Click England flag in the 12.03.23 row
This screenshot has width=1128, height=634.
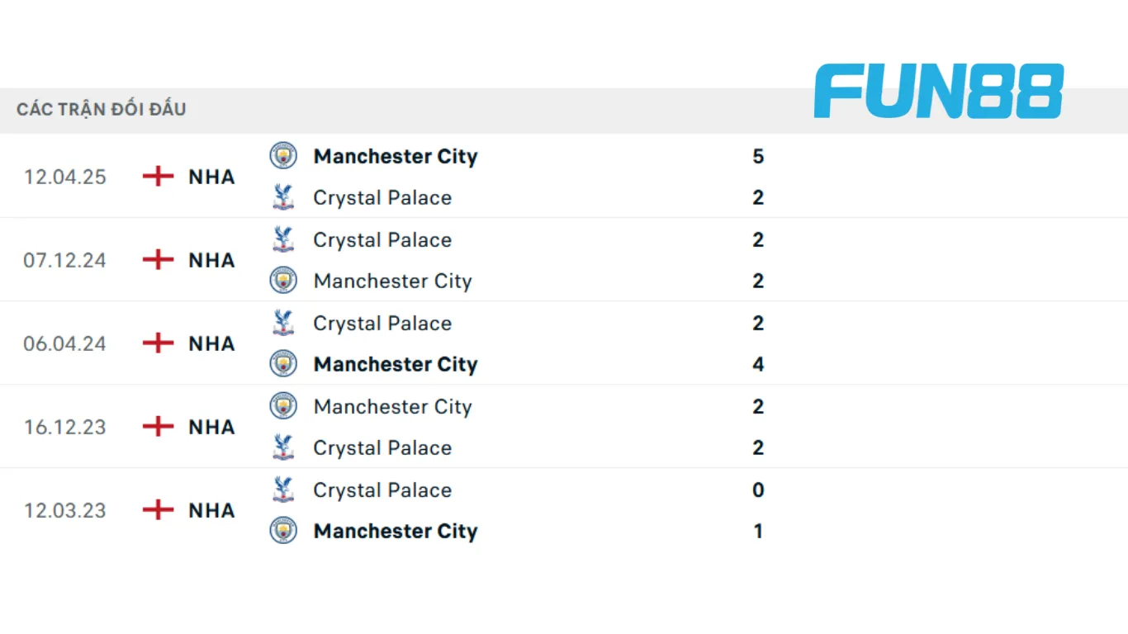coord(158,510)
